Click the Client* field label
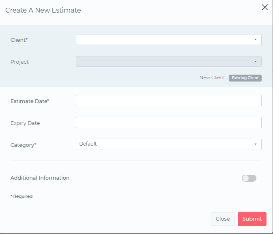Viewport: 273px width, 234px height. pyautogui.click(x=19, y=40)
